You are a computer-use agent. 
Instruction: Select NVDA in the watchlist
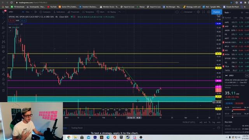[236, 54]
